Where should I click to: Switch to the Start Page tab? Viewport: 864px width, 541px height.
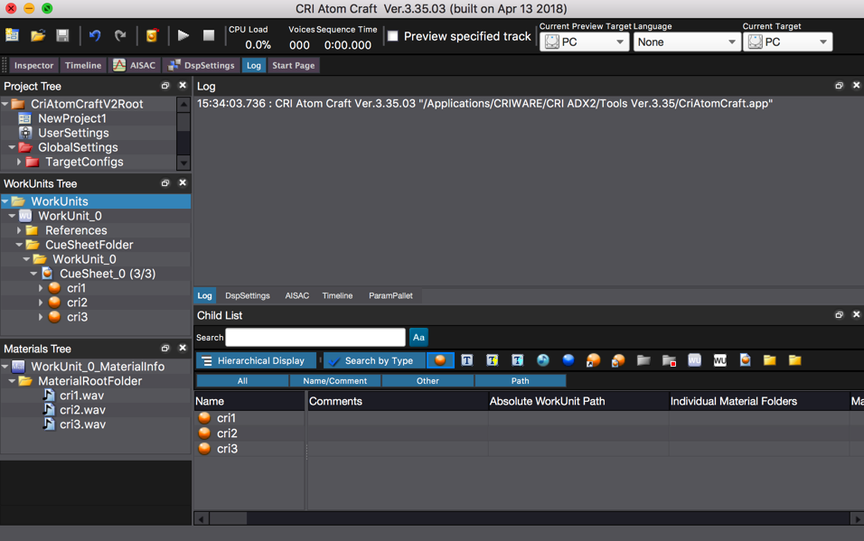click(293, 65)
